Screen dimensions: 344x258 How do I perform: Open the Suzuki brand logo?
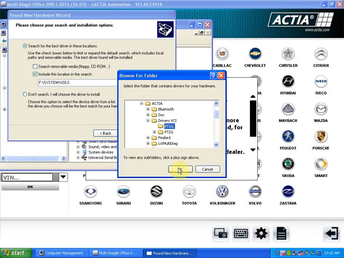156,191
